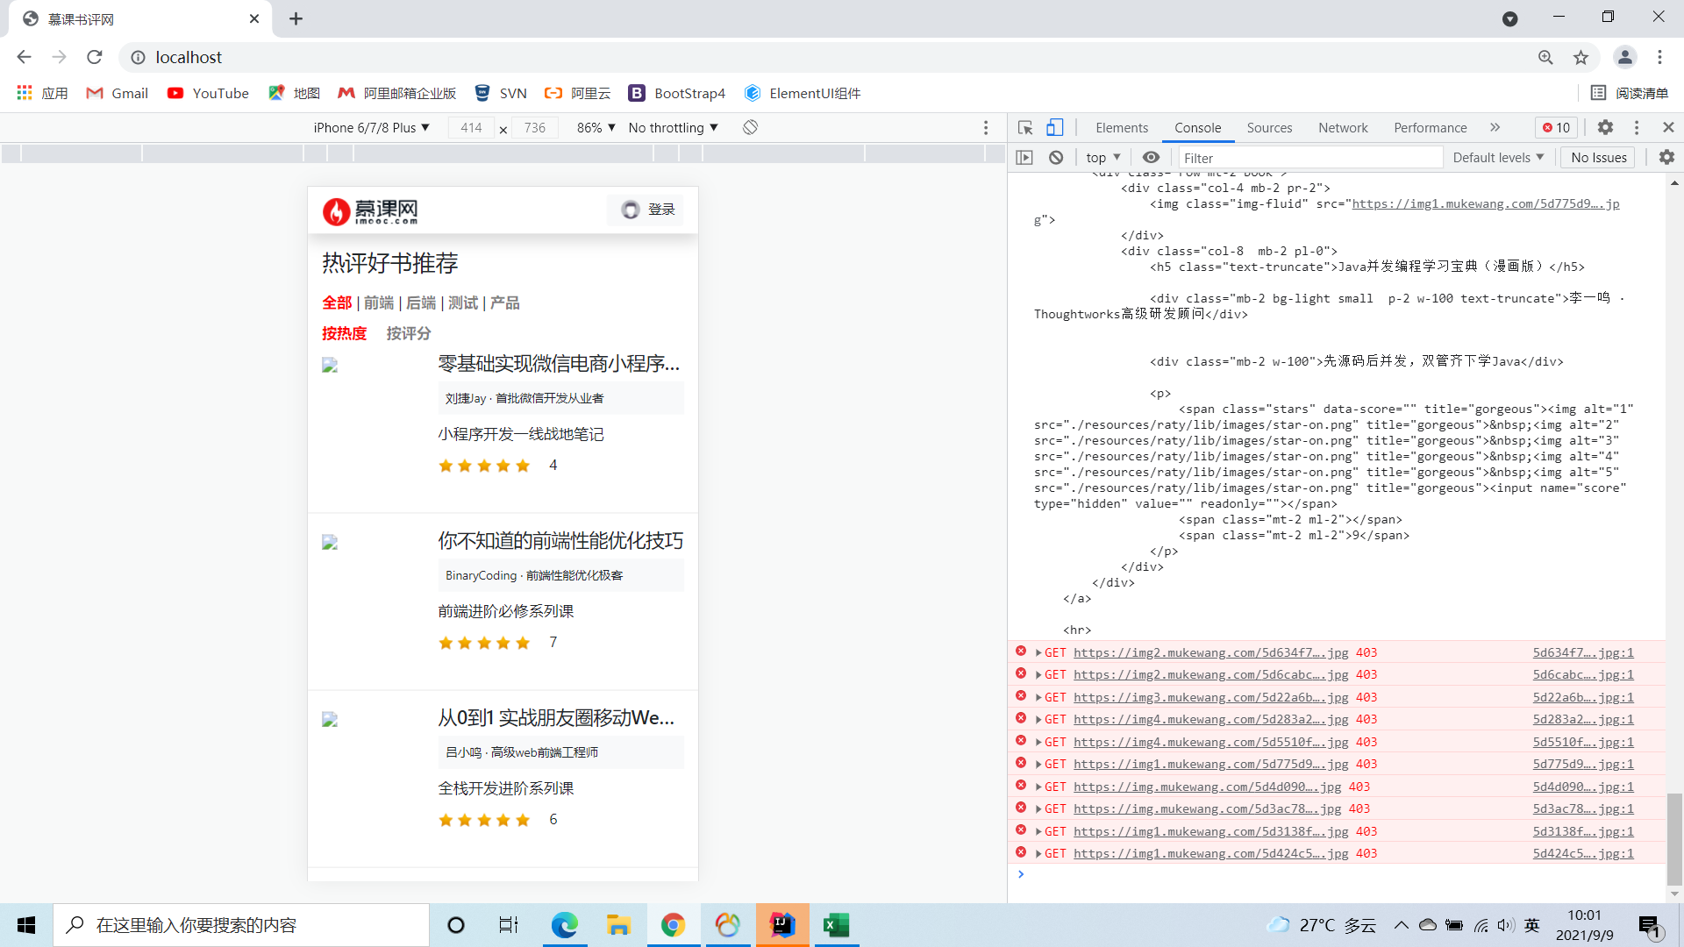The width and height of the screenshot is (1684, 947).
Task: Click the device width field 414
Action: coord(471,128)
